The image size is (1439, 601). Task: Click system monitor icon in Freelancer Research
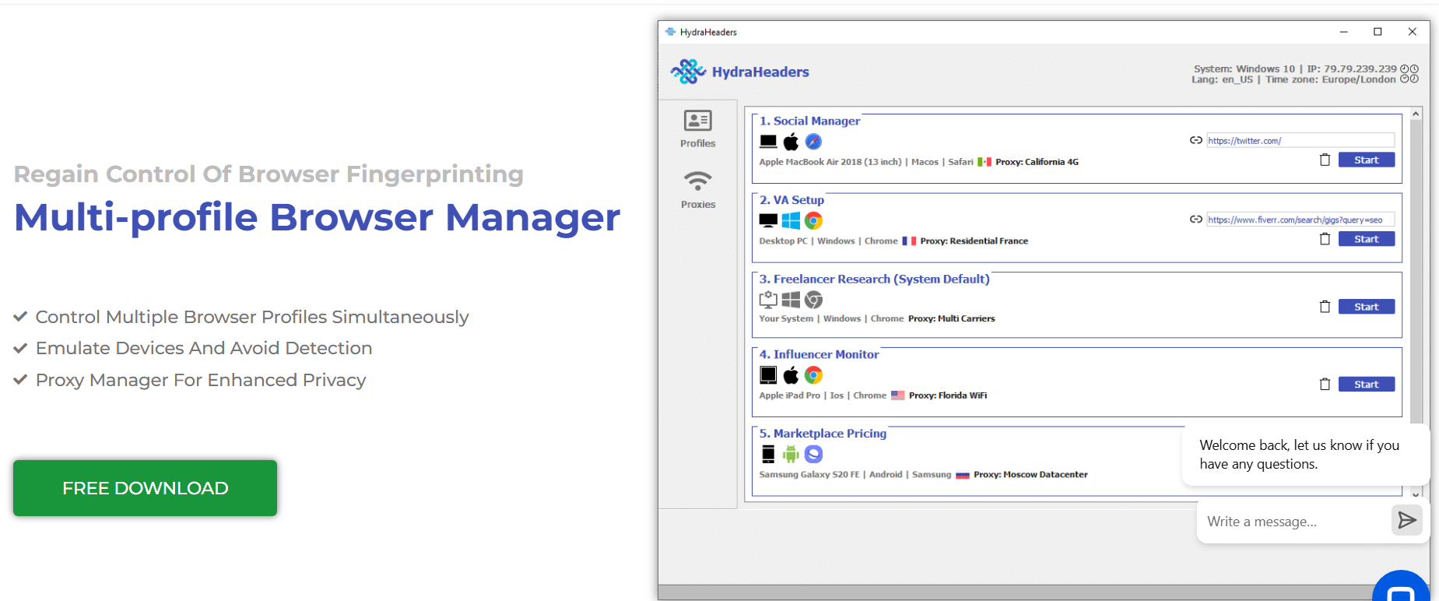coord(768,300)
